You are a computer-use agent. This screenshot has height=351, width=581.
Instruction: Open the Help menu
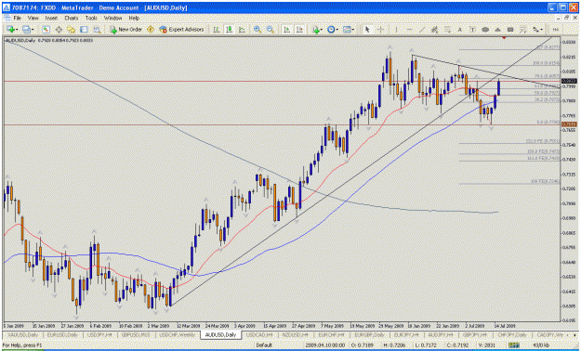tap(134, 18)
